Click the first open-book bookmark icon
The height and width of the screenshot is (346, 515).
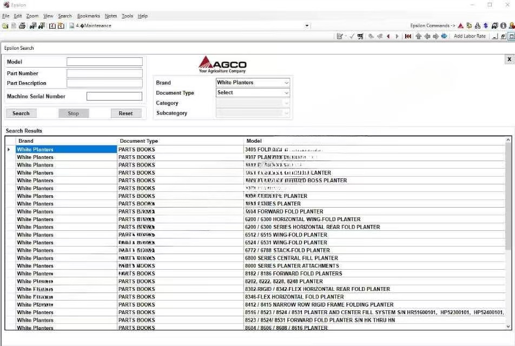point(52,25)
